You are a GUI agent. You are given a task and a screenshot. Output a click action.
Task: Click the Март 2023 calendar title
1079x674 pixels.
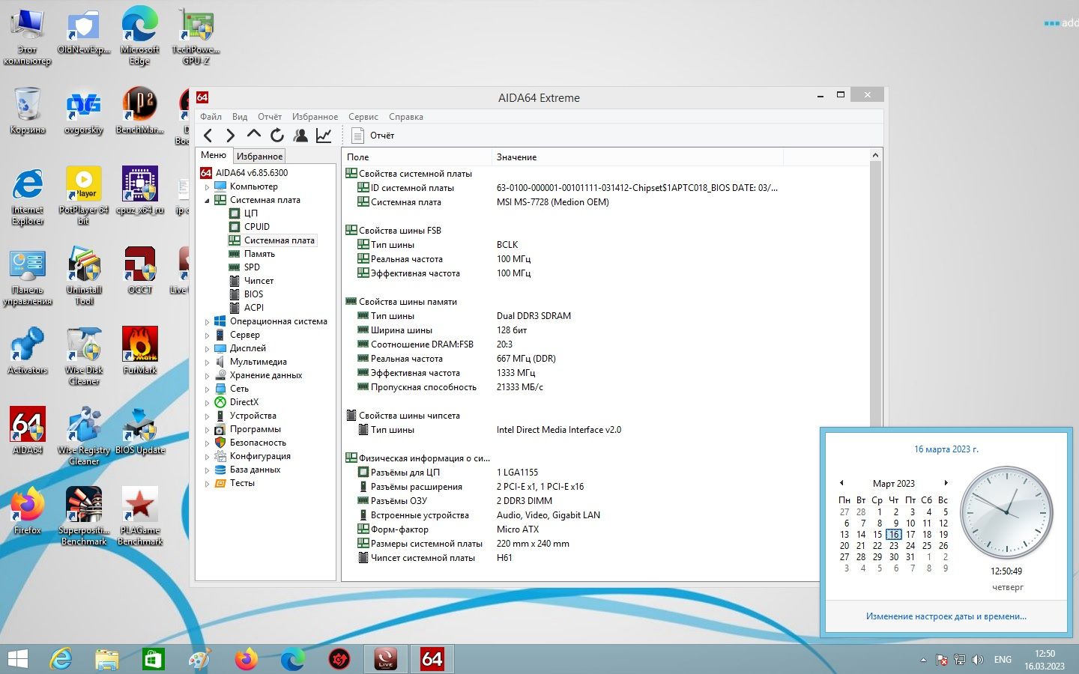click(x=894, y=484)
